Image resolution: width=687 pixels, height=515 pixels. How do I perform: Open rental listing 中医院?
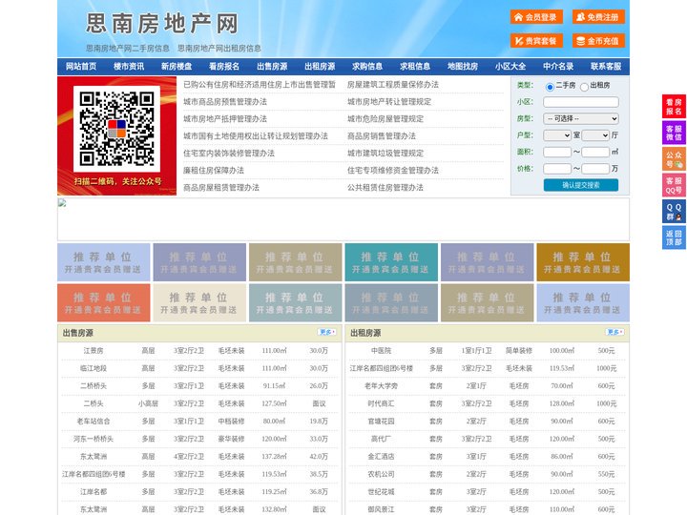(381, 351)
